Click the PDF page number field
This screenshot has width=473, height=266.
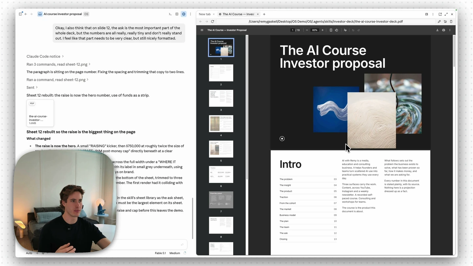pyautogui.click(x=292, y=30)
